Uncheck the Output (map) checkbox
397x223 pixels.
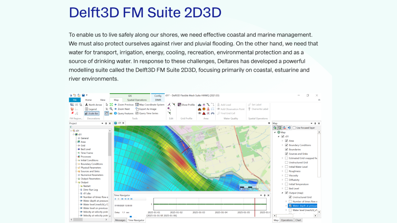pos(287,193)
